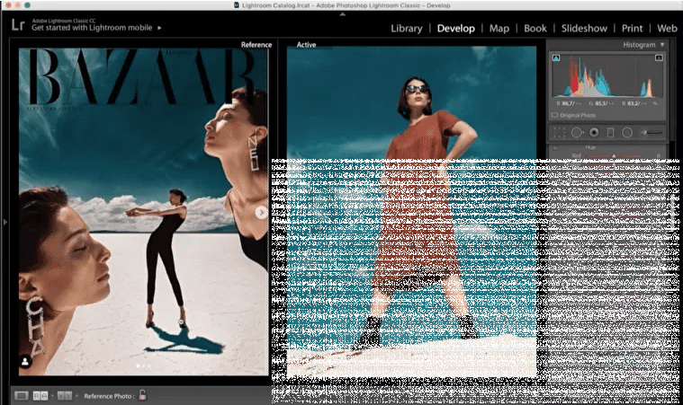683x405 pixels.
Task: Adjust the Red hue slider
Action: (615, 156)
